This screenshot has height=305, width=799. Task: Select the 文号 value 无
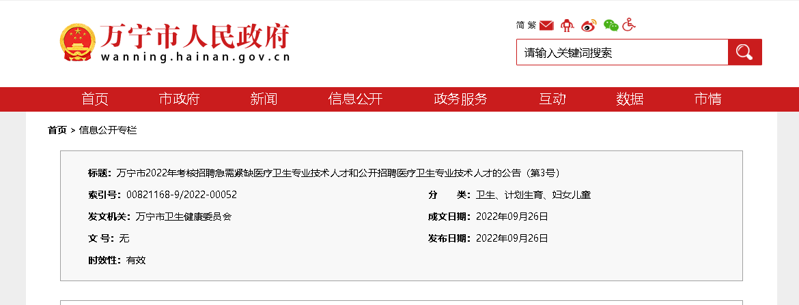pyautogui.click(x=124, y=238)
